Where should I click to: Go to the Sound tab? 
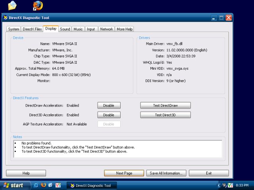tap(65, 29)
